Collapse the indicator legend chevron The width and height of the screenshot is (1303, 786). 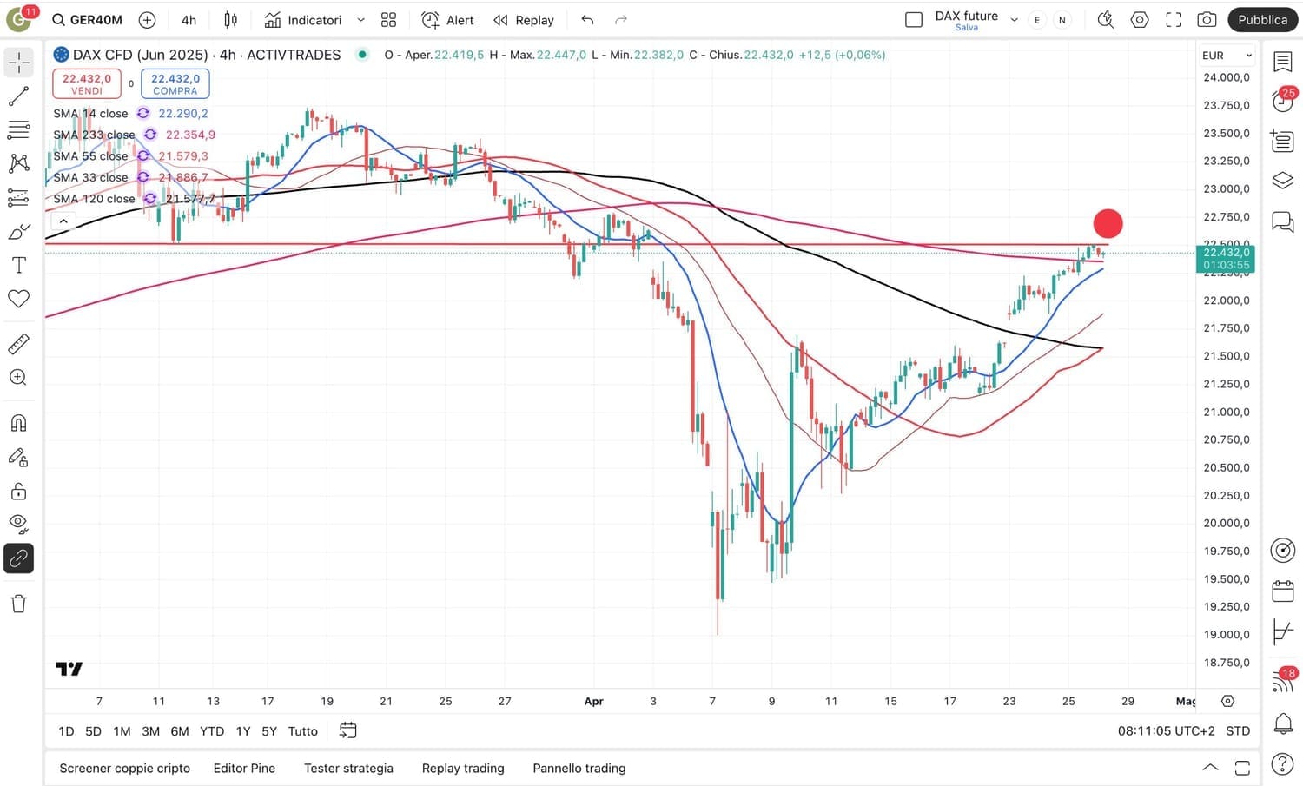click(x=63, y=221)
